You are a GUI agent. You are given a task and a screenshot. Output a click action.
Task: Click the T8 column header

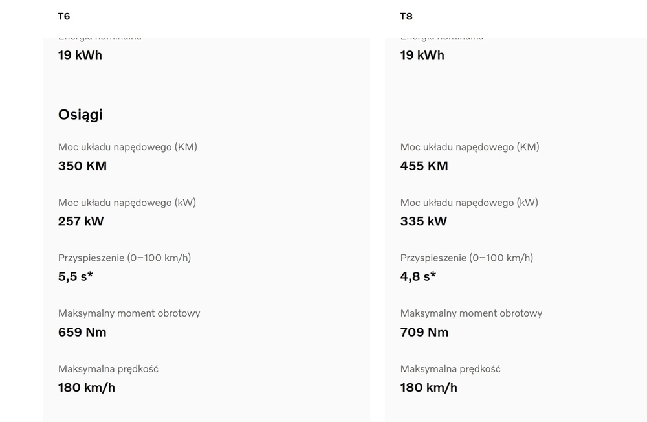point(406,16)
